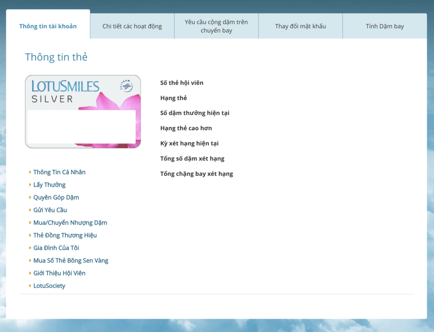Click the arrow bullet beside Thông Tin Cá Nhân

pyautogui.click(x=30, y=172)
